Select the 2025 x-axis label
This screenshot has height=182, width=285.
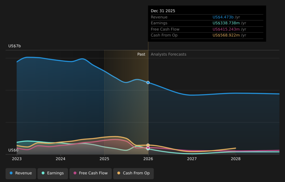[104, 159]
